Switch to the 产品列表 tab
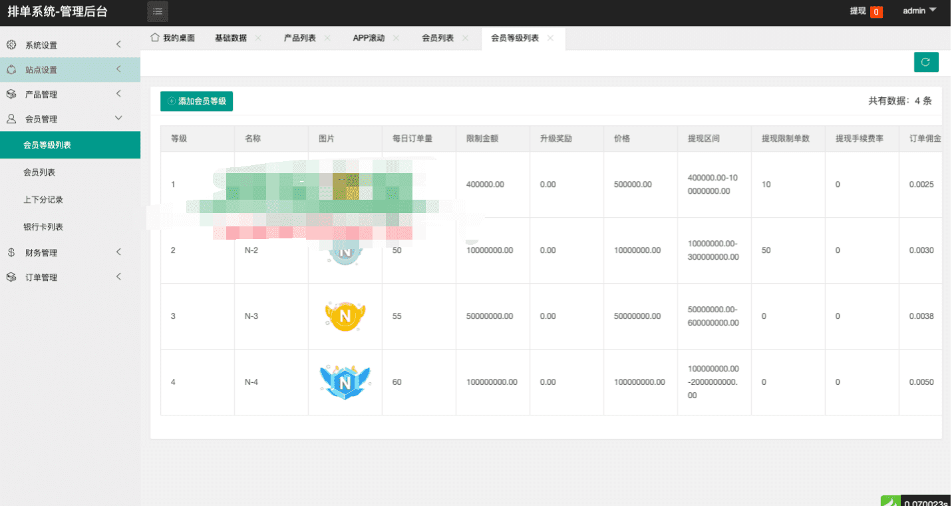952x506 pixels. coord(299,39)
